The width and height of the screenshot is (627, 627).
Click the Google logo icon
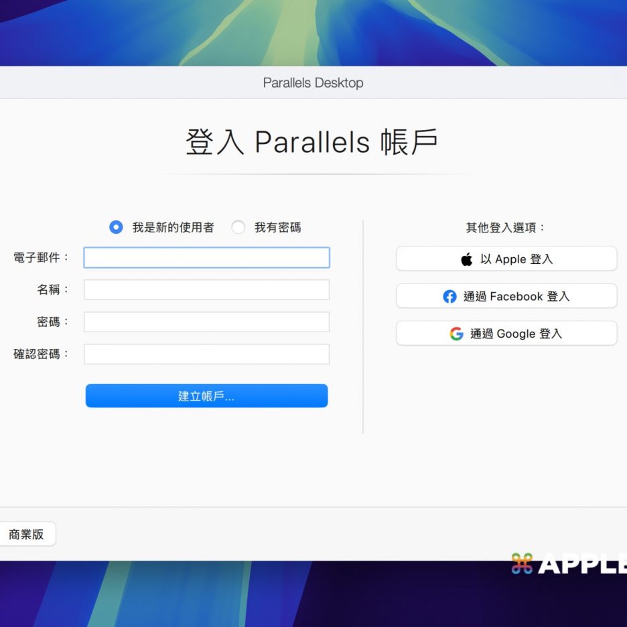coord(456,334)
